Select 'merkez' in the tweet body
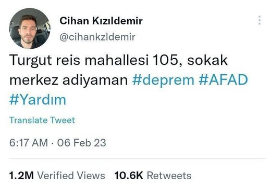The height and width of the screenshot is (189, 271). pos(34,80)
